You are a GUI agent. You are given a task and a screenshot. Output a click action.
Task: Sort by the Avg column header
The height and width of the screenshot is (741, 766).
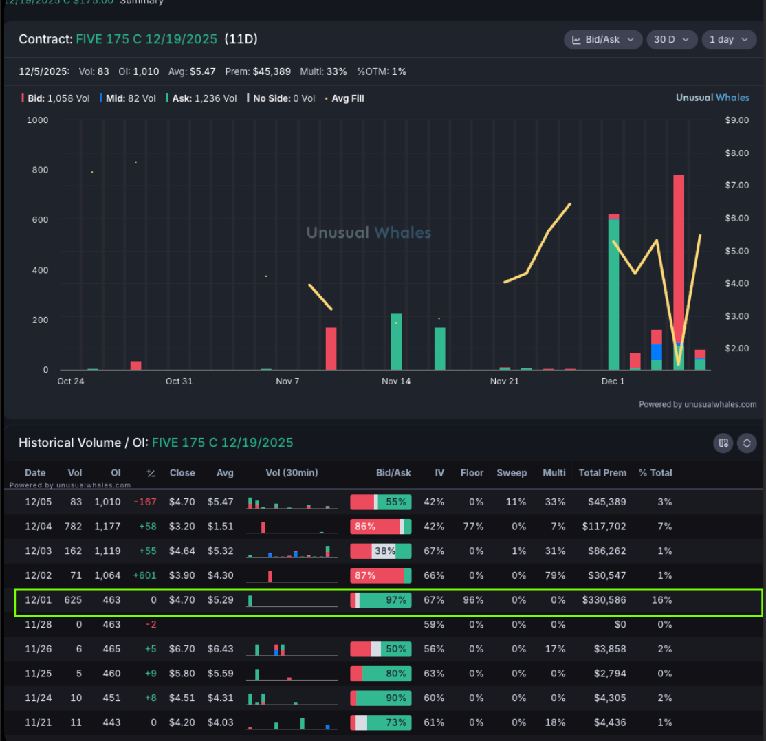coord(225,473)
